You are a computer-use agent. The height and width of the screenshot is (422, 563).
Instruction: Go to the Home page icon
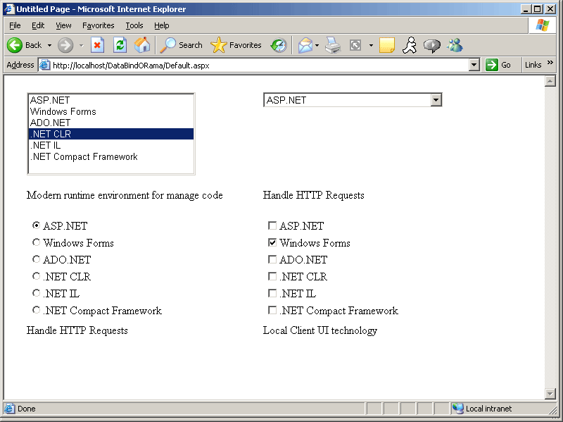(x=142, y=45)
